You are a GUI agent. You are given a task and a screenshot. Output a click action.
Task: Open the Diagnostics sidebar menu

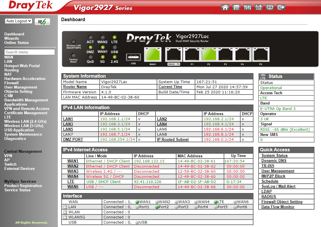(15, 138)
